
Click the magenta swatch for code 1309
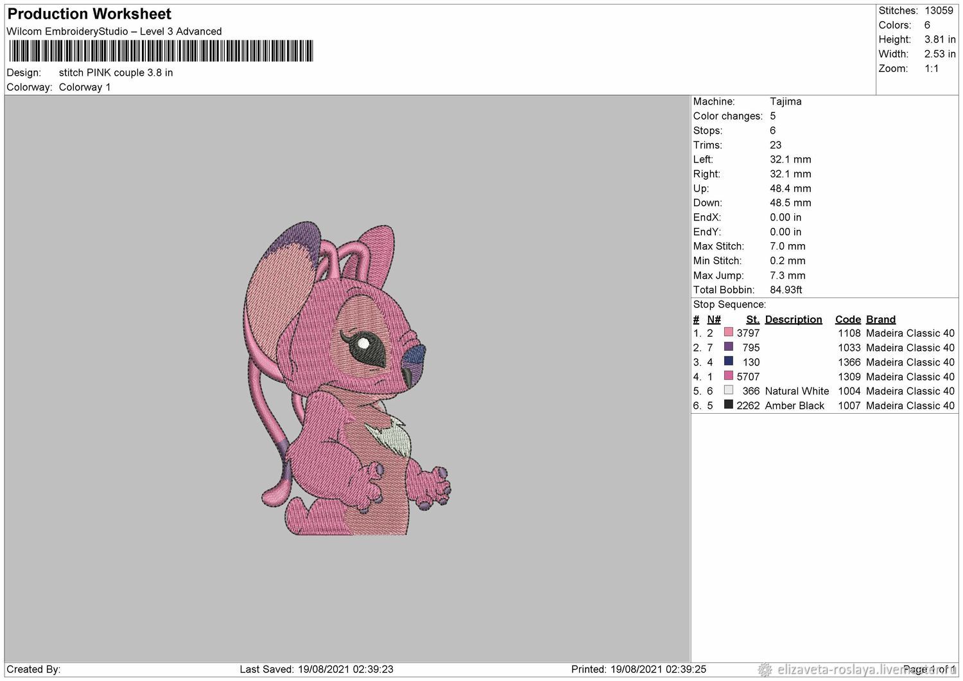coord(728,376)
